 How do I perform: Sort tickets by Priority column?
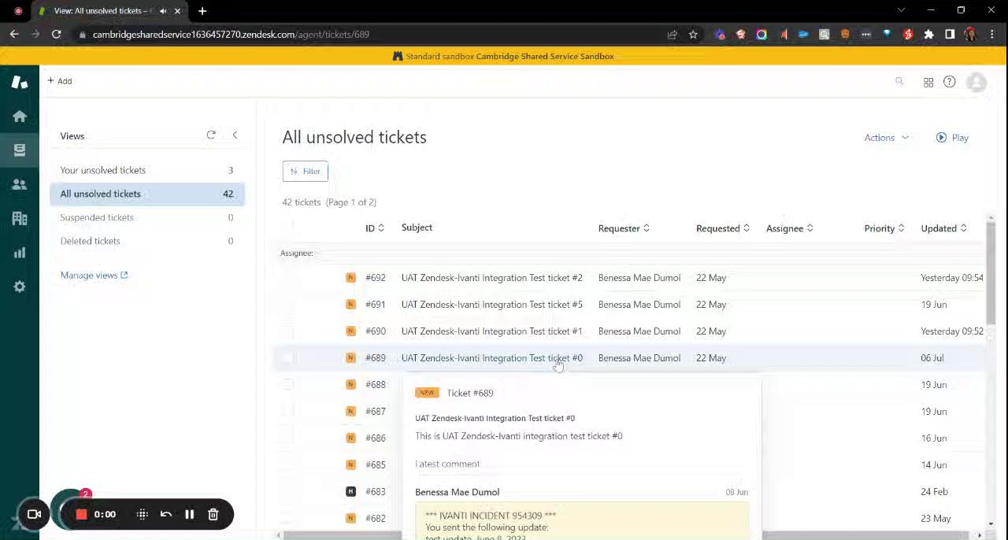coord(884,228)
